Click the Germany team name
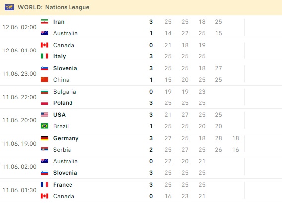 (x=66, y=138)
